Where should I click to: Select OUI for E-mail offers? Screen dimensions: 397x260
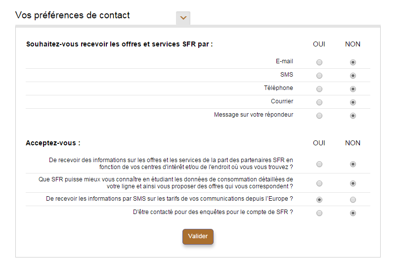tap(319, 62)
